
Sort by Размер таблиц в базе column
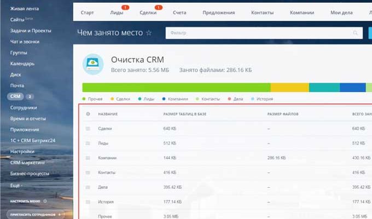[186, 114]
